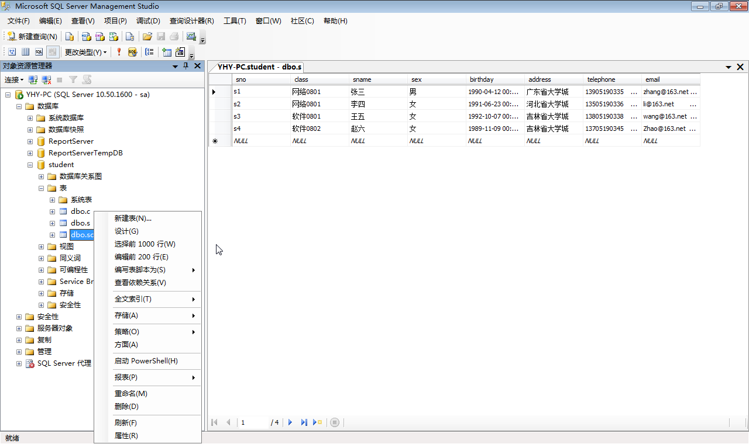The width and height of the screenshot is (749, 444).
Task: Click the Analysis Services XMLA Query icon
Action: (114, 36)
